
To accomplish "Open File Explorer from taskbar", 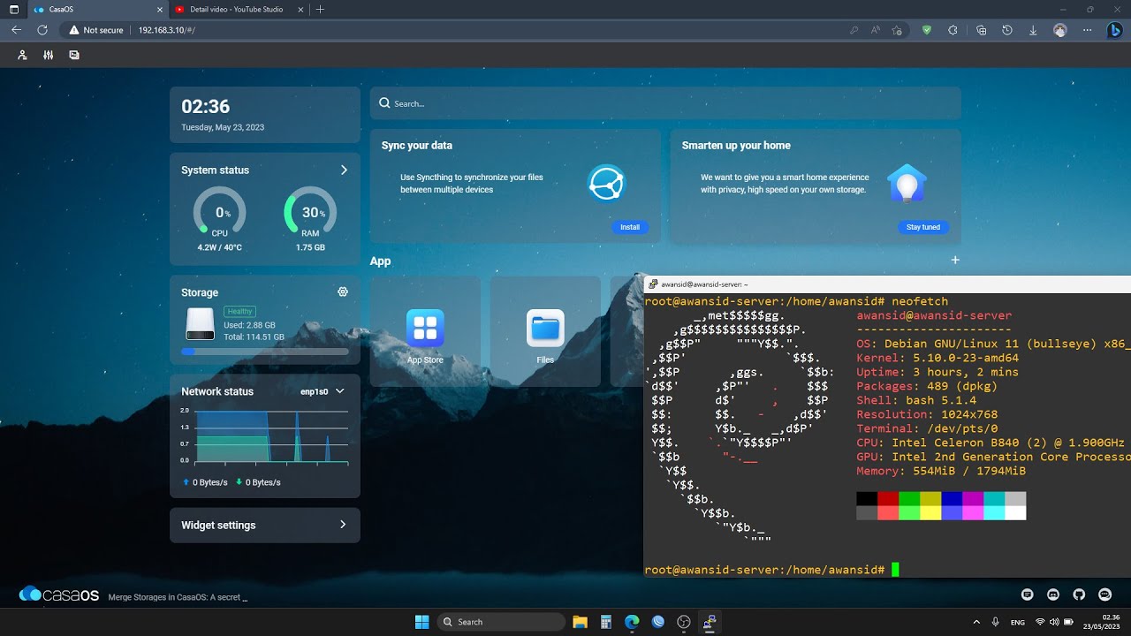I will coord(580,622).
